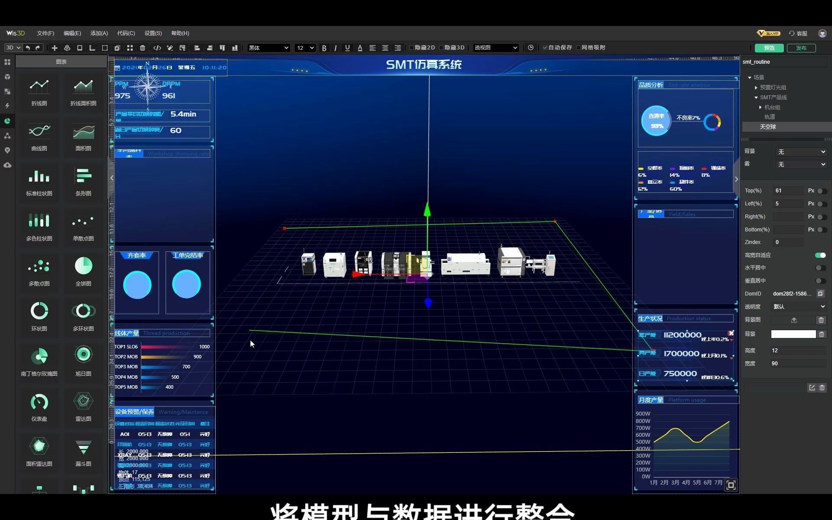Click the white 背景 color swatch

(x=793, y=334)
